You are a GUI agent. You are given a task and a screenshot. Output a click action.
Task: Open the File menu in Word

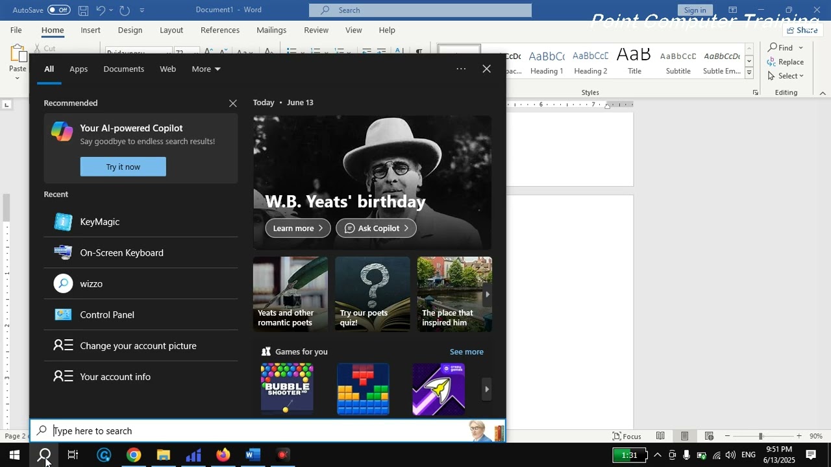click(16, 30)
